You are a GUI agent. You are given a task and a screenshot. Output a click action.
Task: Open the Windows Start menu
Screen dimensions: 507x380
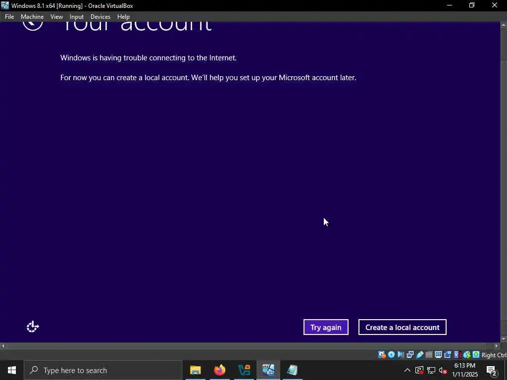12,370
